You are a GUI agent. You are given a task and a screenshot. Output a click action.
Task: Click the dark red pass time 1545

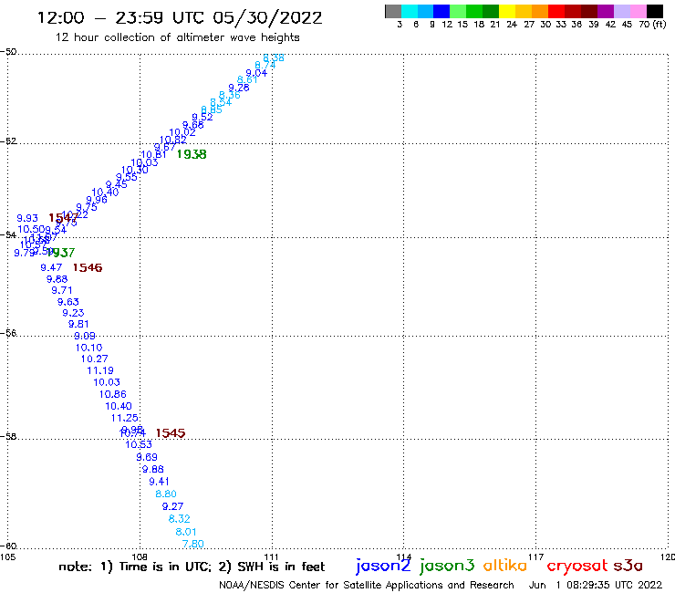pos(171,433)
